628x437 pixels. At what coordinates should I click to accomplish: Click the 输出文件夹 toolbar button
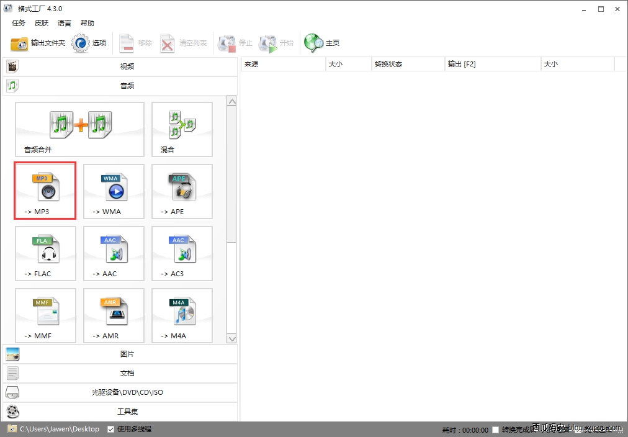click(38, 43)
